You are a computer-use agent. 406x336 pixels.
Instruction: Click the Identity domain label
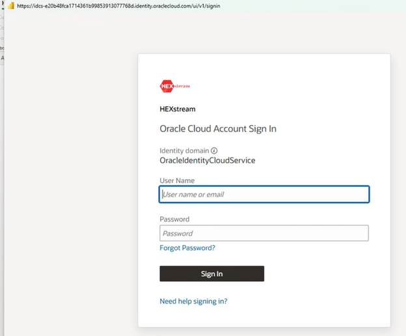[184, 150]
